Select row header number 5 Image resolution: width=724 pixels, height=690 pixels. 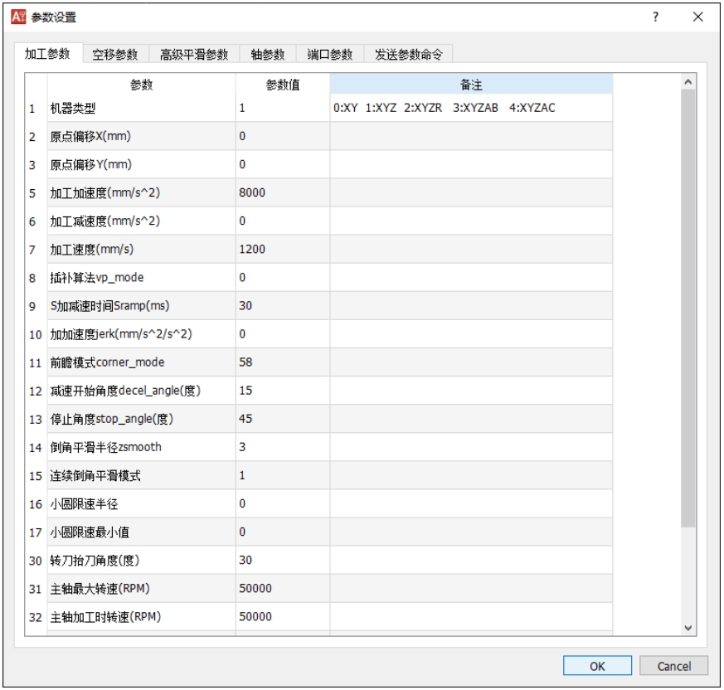(32, 193)
